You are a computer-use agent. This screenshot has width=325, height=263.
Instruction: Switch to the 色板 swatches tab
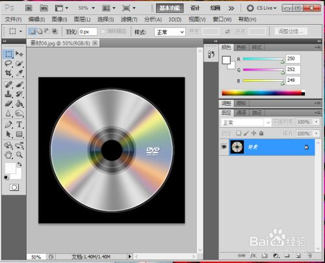[x=241, y=47]
